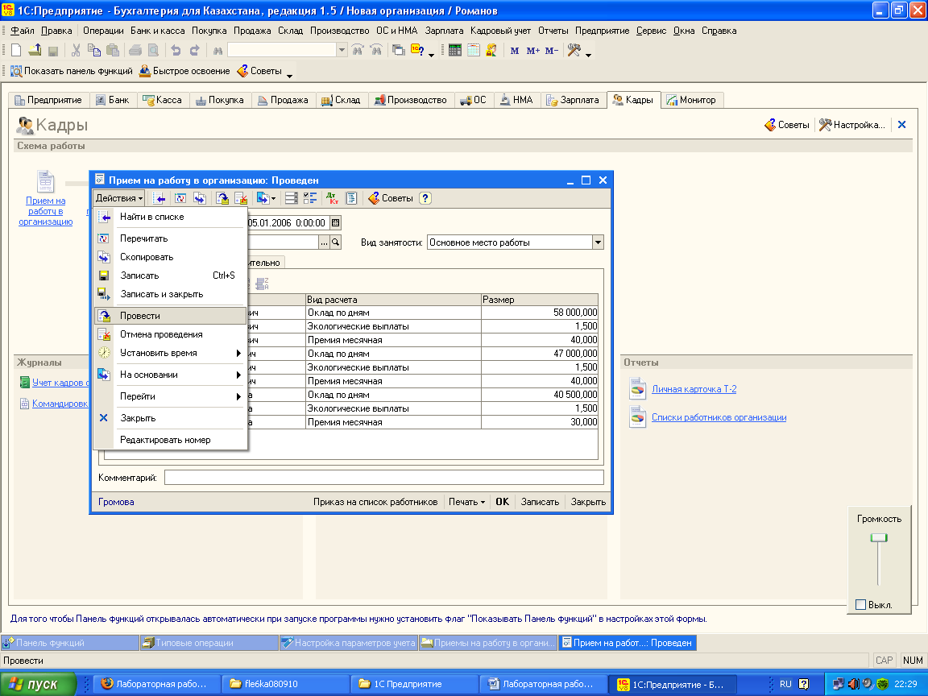Switch to the Зарплата tab in function panel
The height and width of the screenshot is (696, 928).
tap(573, 100)
